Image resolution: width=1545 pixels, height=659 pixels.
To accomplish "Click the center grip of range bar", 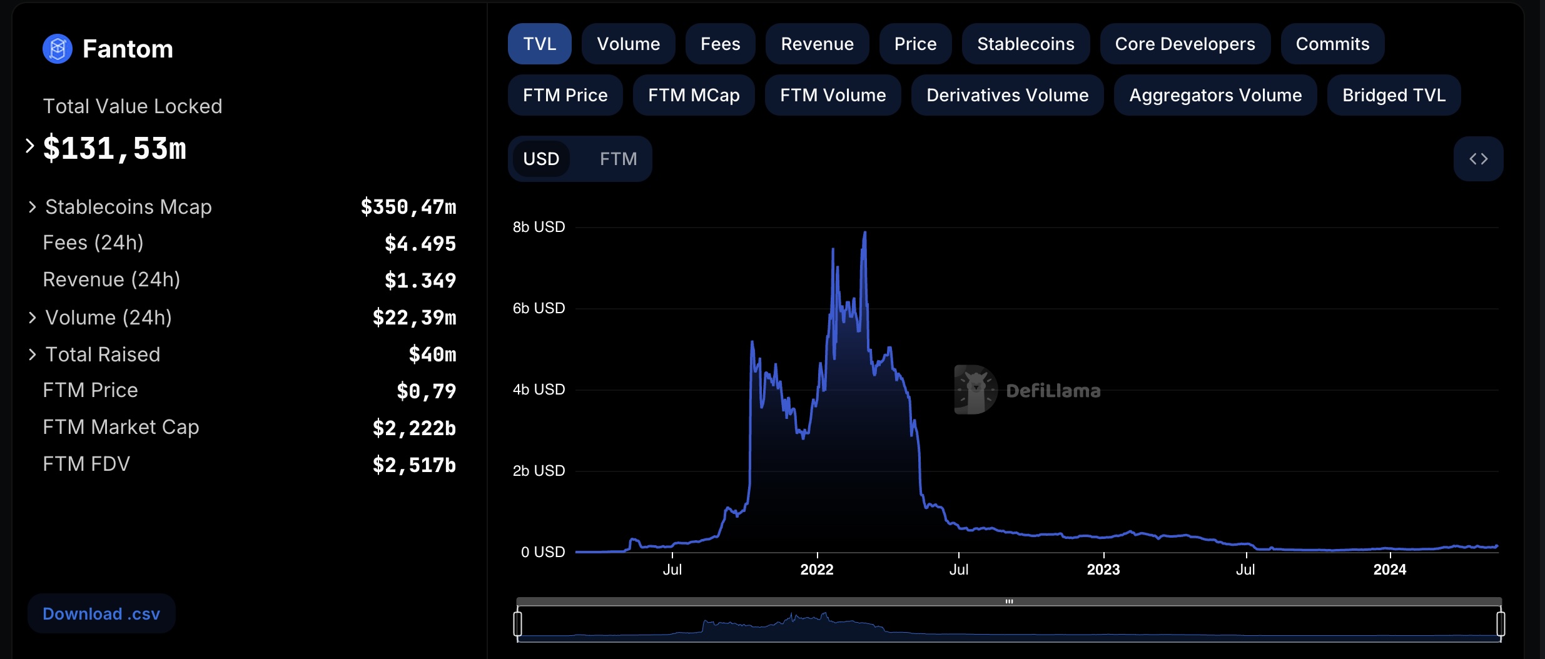I will click(1009, 601).
